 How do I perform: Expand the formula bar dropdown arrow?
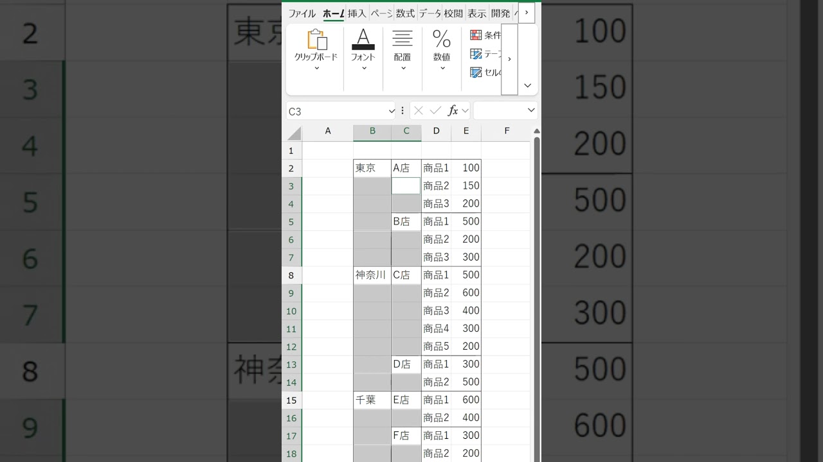pyautogui.click(x=531, y=110)
